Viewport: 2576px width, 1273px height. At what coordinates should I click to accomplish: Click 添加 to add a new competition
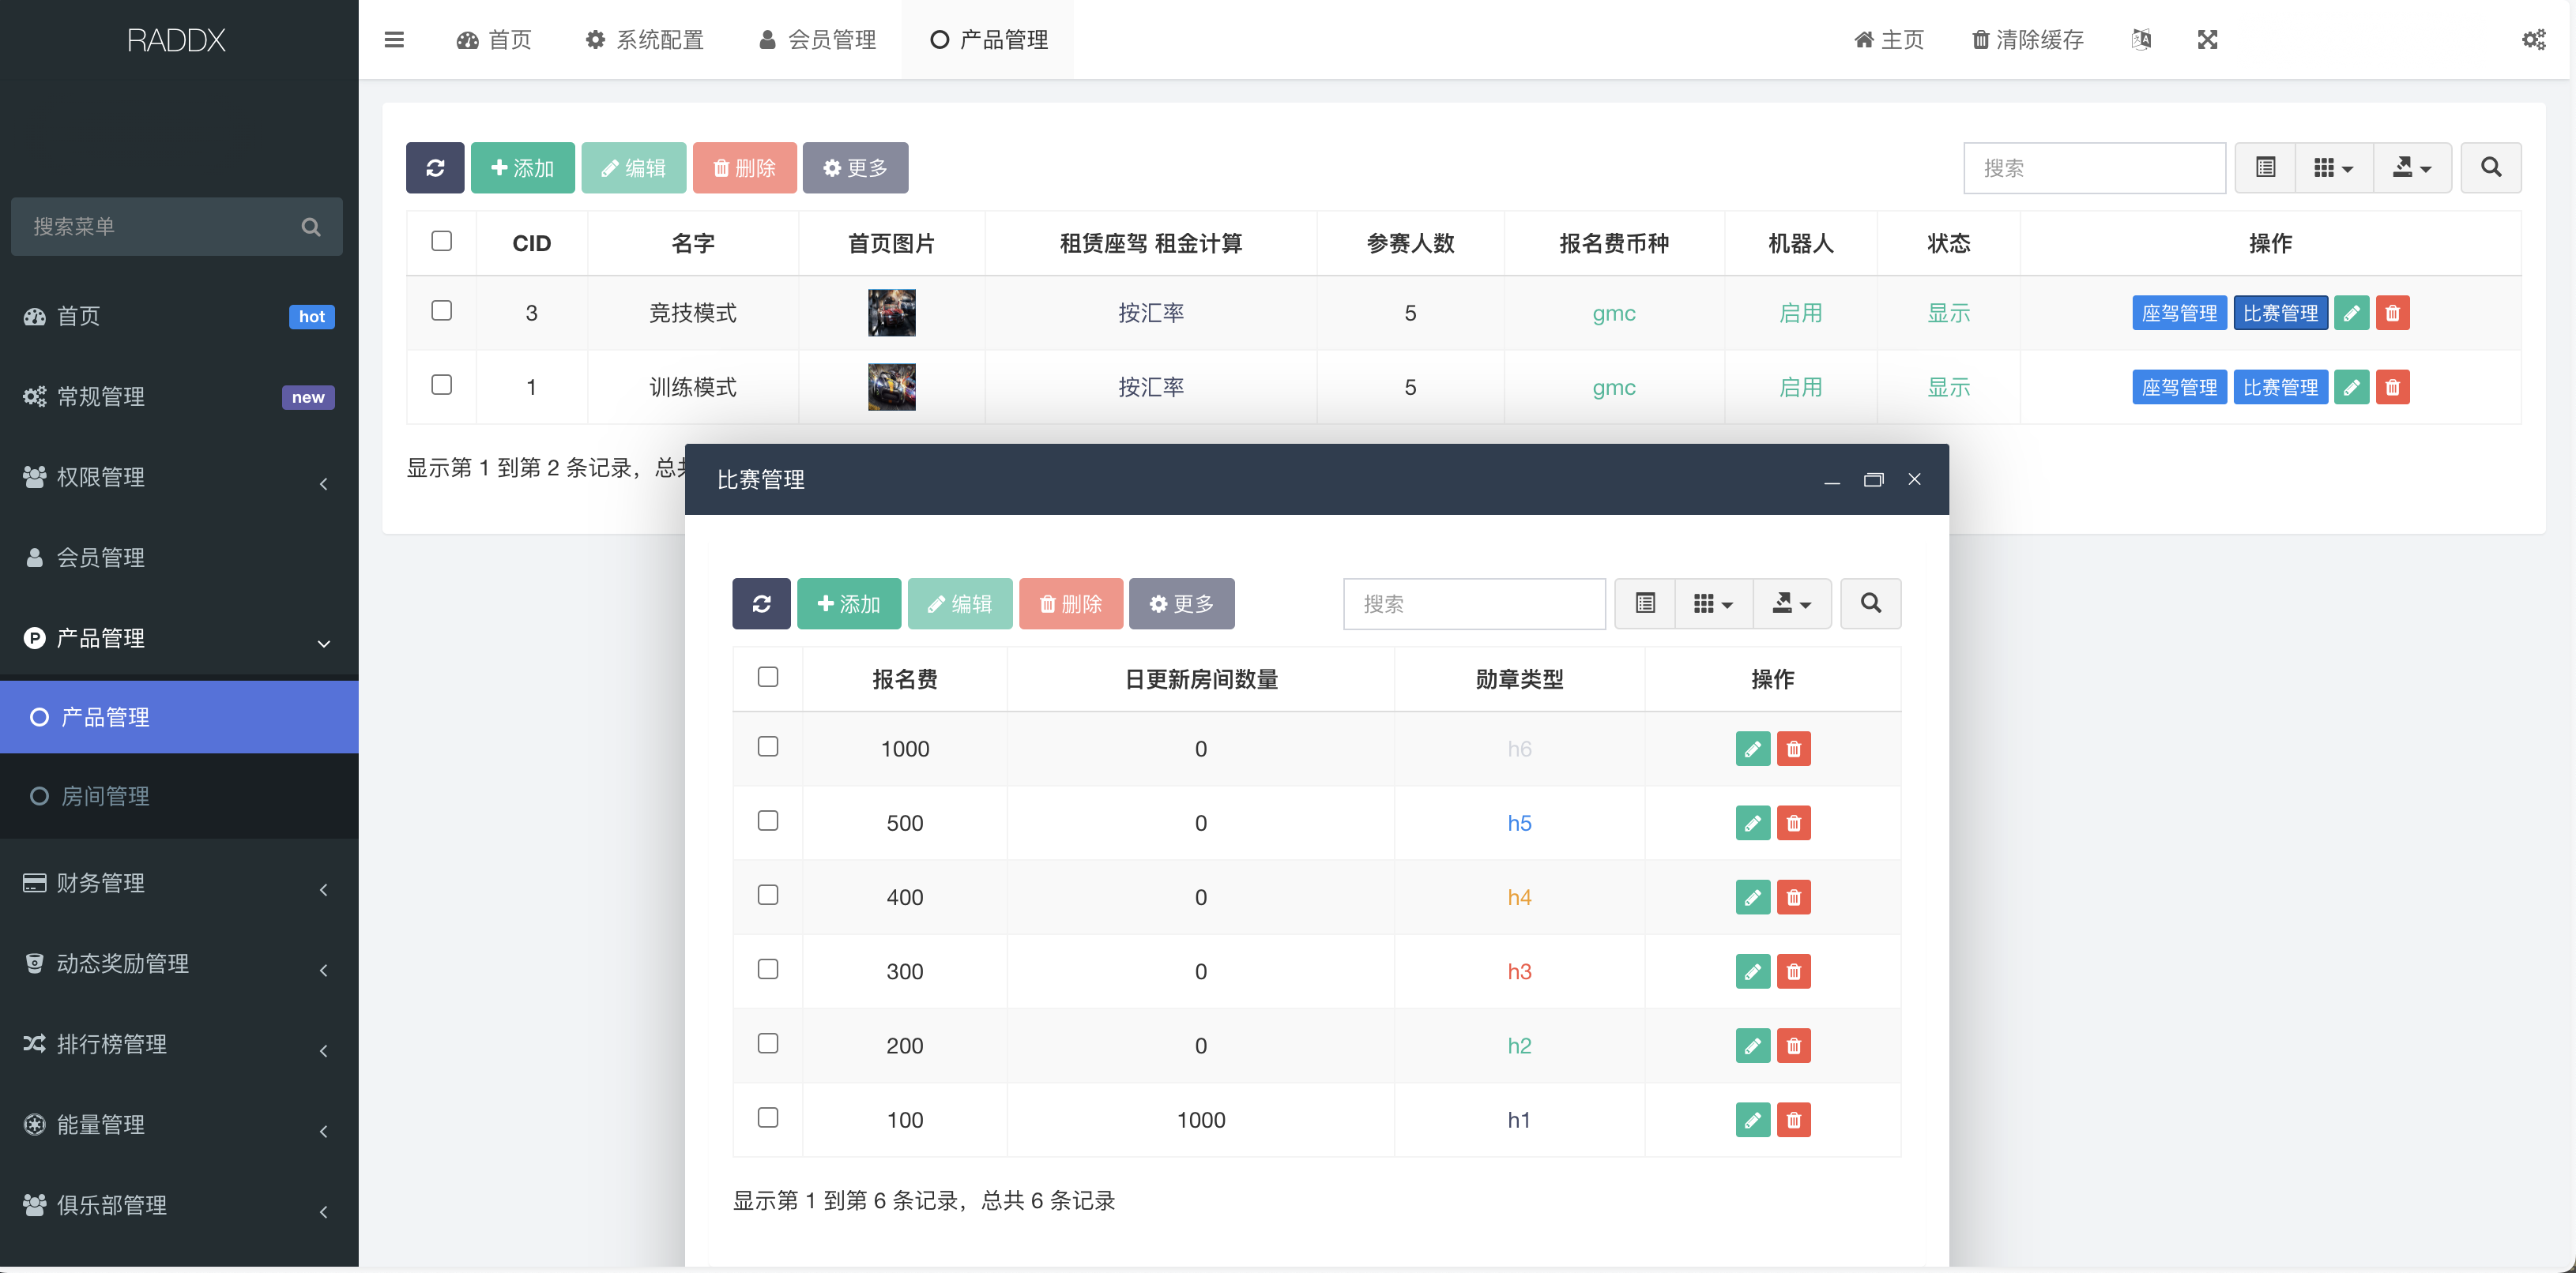coord(849,603)
